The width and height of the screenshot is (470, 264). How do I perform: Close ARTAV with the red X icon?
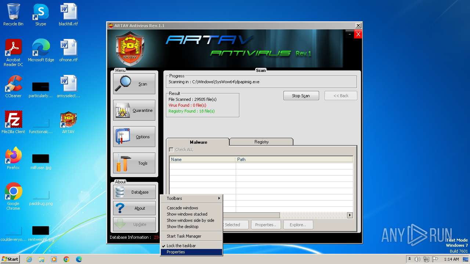point(358,34)
